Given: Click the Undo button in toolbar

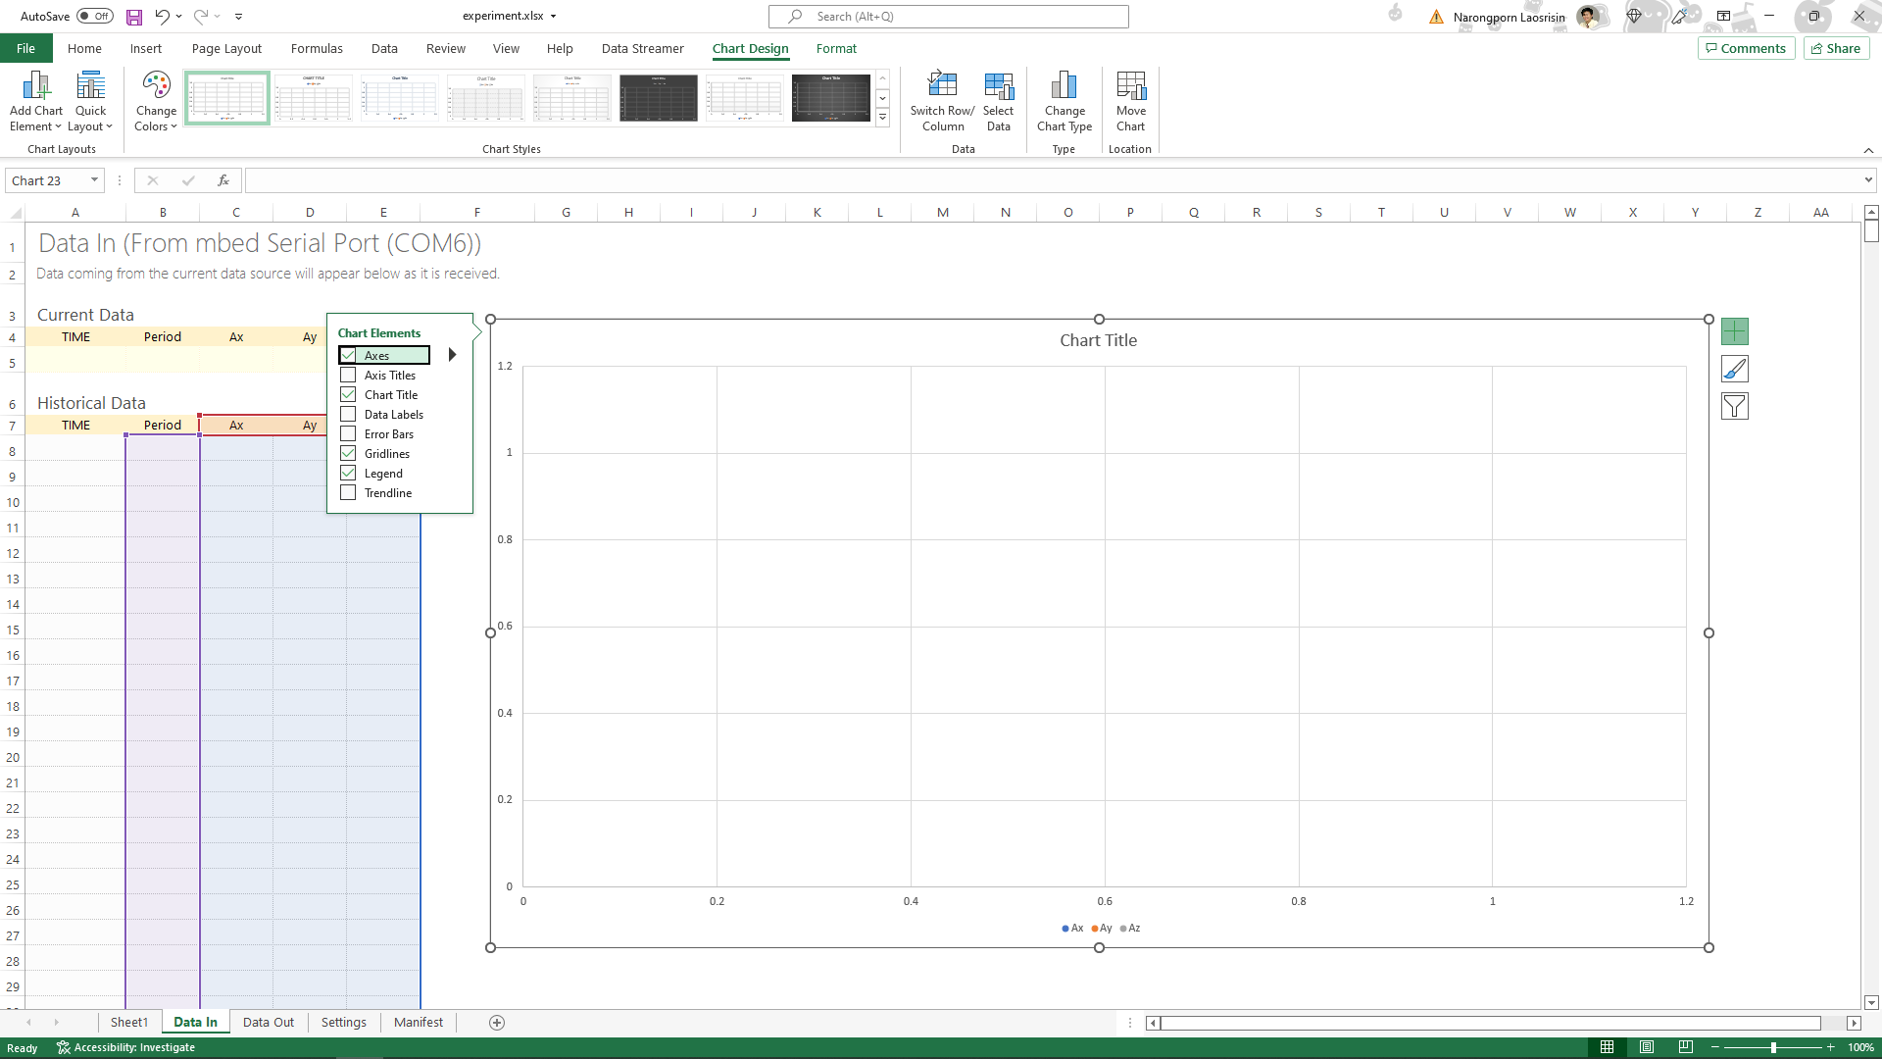Looking at the screenshot, I should coord(162,16).
